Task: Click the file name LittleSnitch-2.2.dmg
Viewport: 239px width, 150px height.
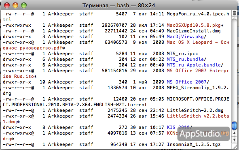Action: point(195,110)
